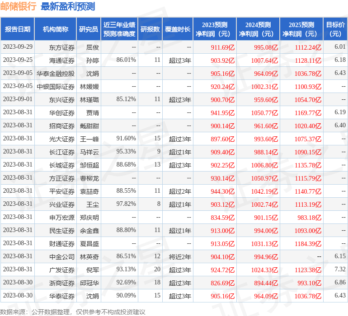
Task: Click the 近三年业绩预测准确度 column header
Action: click(119, 29)
